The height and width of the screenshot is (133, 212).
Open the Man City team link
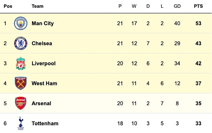[x=43, y=23]
